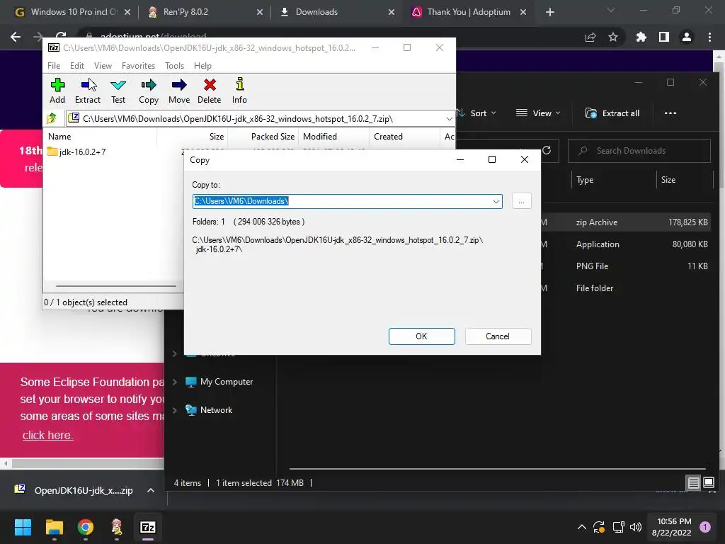Open the Chrome three-dot menu
This screenshot has height=544, width=725.
click(709, 37)
